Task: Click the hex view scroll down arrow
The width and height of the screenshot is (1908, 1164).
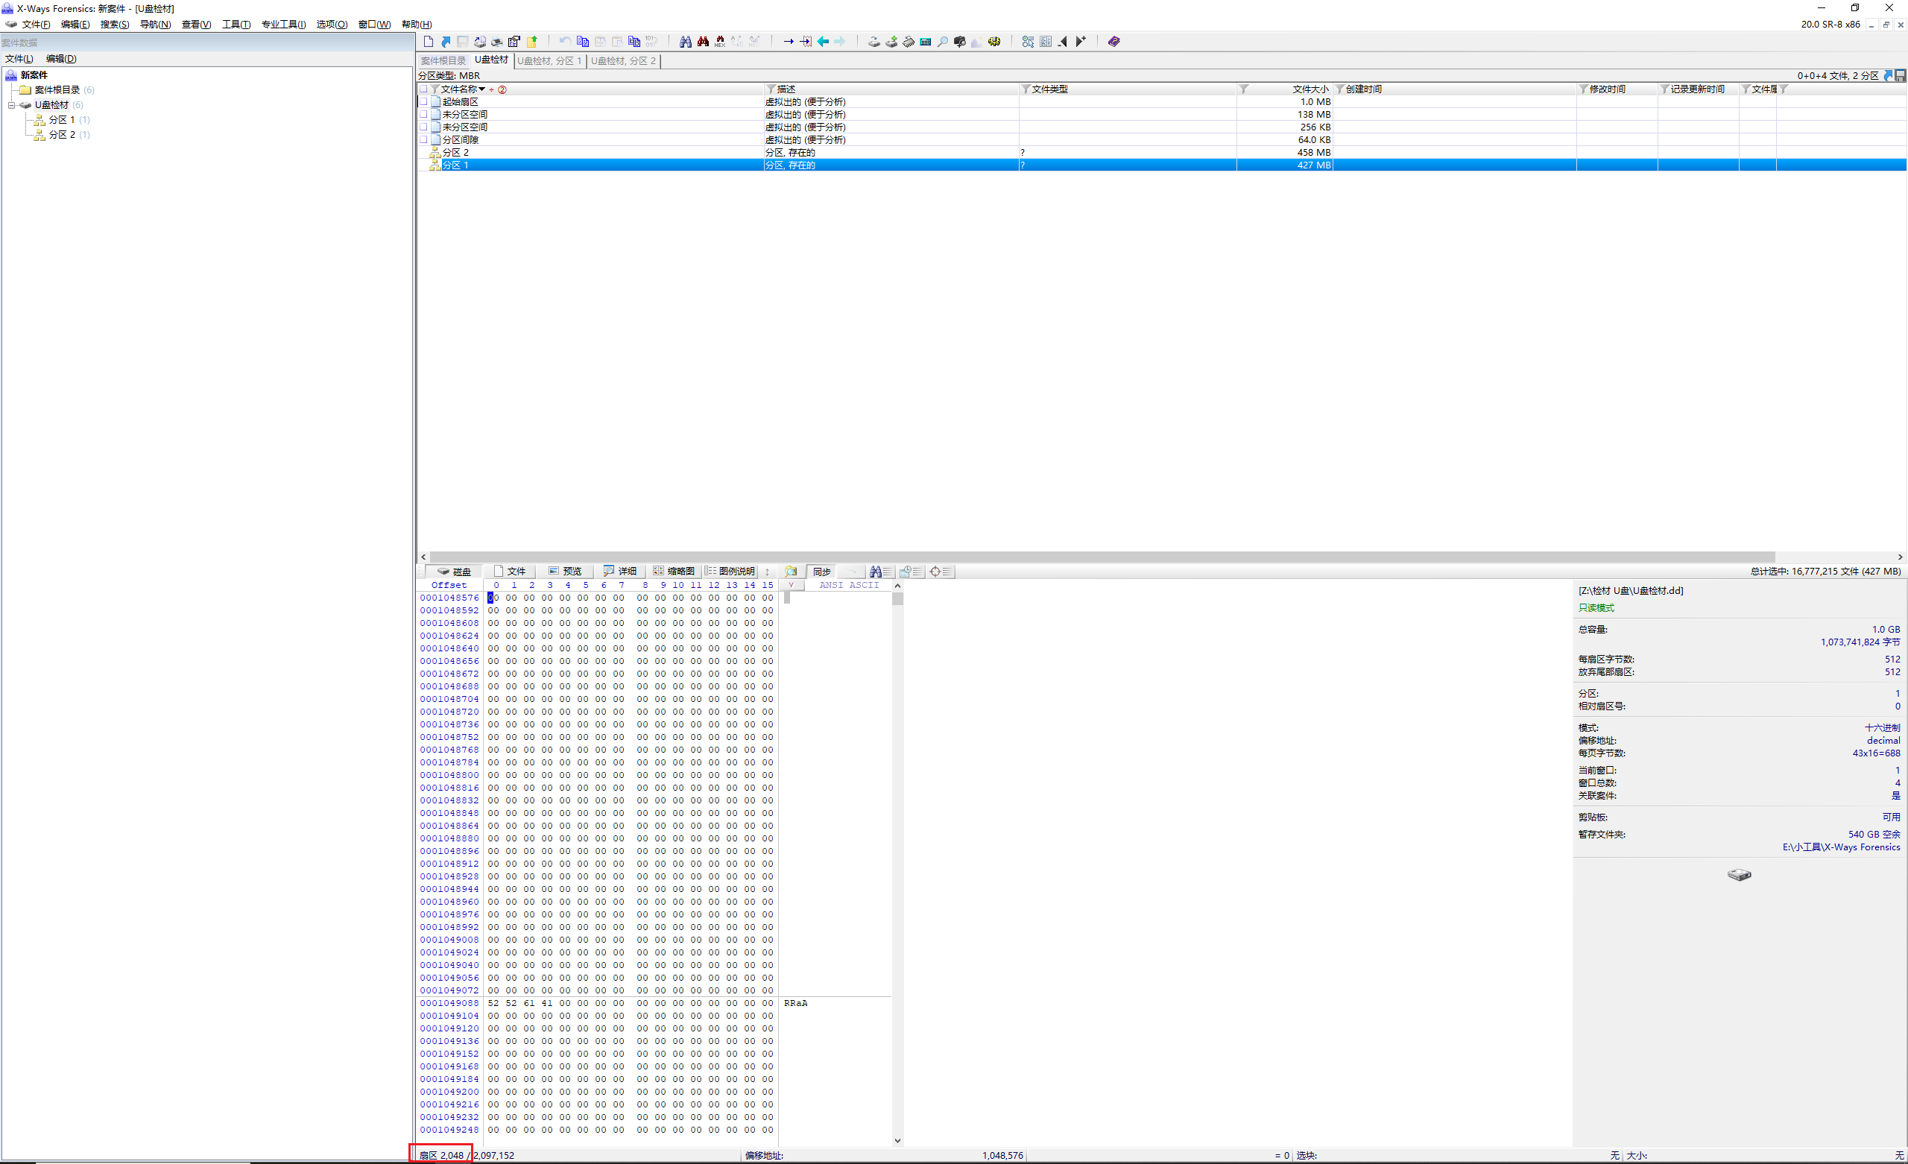Action: pyautogui.click(x=897, y=1140)
